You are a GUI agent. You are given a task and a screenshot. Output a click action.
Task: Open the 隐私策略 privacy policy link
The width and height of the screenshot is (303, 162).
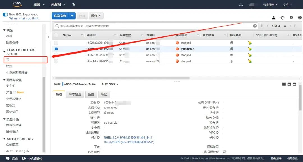[276, 159]
